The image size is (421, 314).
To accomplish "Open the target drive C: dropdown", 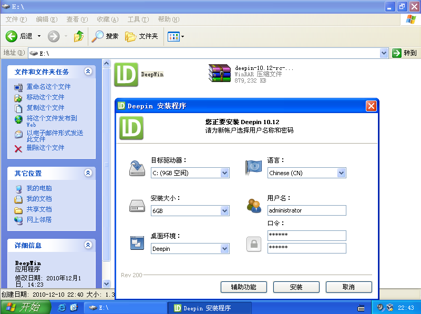I will (x=225, y=173).
